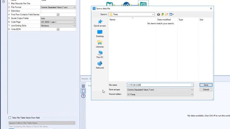
Task: Close the Save a data file dialog
Action: (211, 9)
